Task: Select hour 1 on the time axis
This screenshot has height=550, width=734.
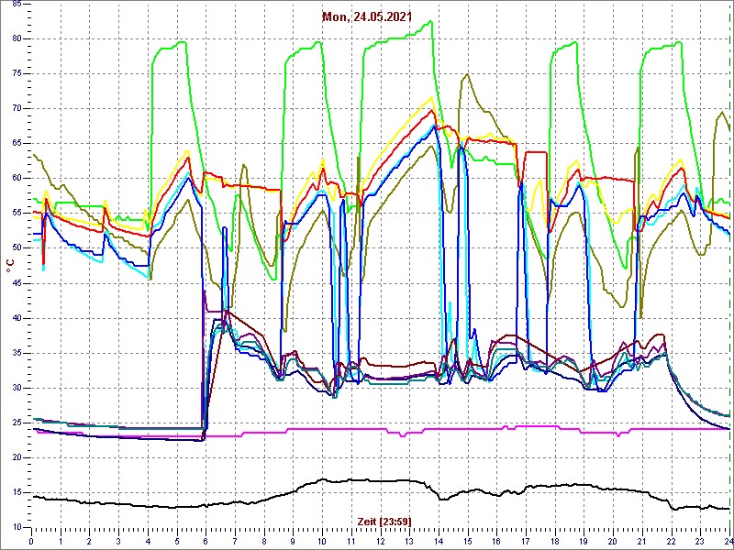Action: (61, 542)
